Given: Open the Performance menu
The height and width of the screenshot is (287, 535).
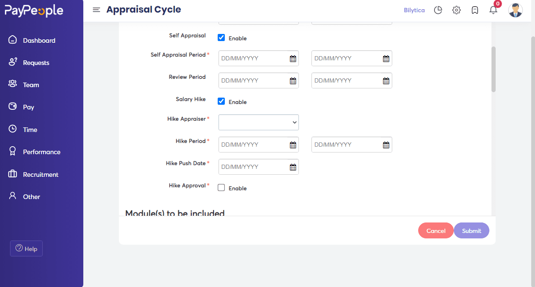Looking at the screenshot, I should click(x=41, y=152).
